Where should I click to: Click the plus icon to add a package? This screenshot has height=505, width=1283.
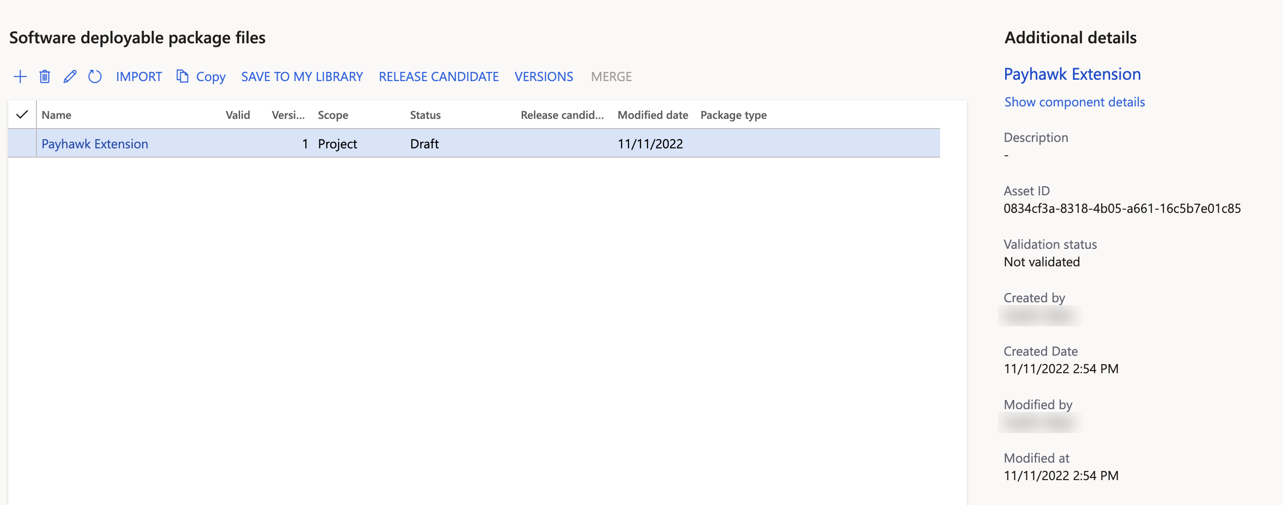[x=20, y=76]
